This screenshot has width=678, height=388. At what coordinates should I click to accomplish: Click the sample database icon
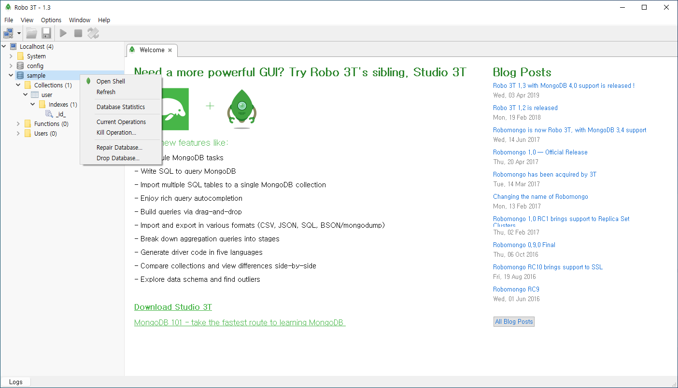pyautogui.click(x=20, y=75)
